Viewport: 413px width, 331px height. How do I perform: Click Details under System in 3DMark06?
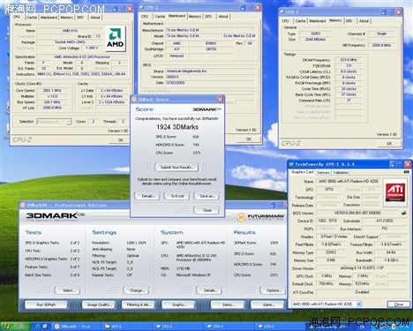[x=209, y=290]
